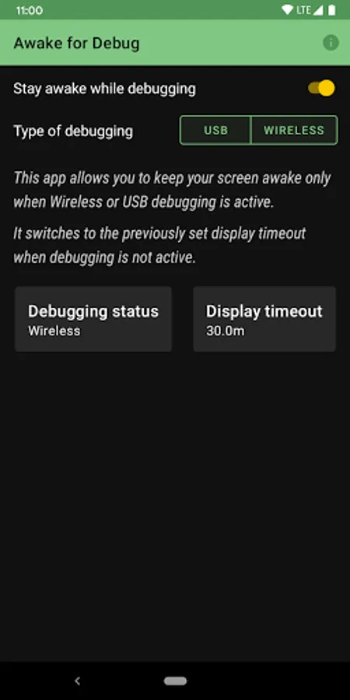The image size is (350, 700).
Task: Tap the LTE network indicator
Action: coord(303,10)
